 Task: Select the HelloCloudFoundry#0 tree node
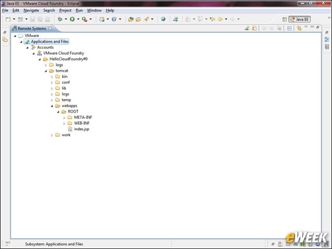tap(68, 59)
